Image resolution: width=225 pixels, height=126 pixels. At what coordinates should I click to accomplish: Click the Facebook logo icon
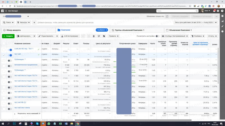click(3, 11)
